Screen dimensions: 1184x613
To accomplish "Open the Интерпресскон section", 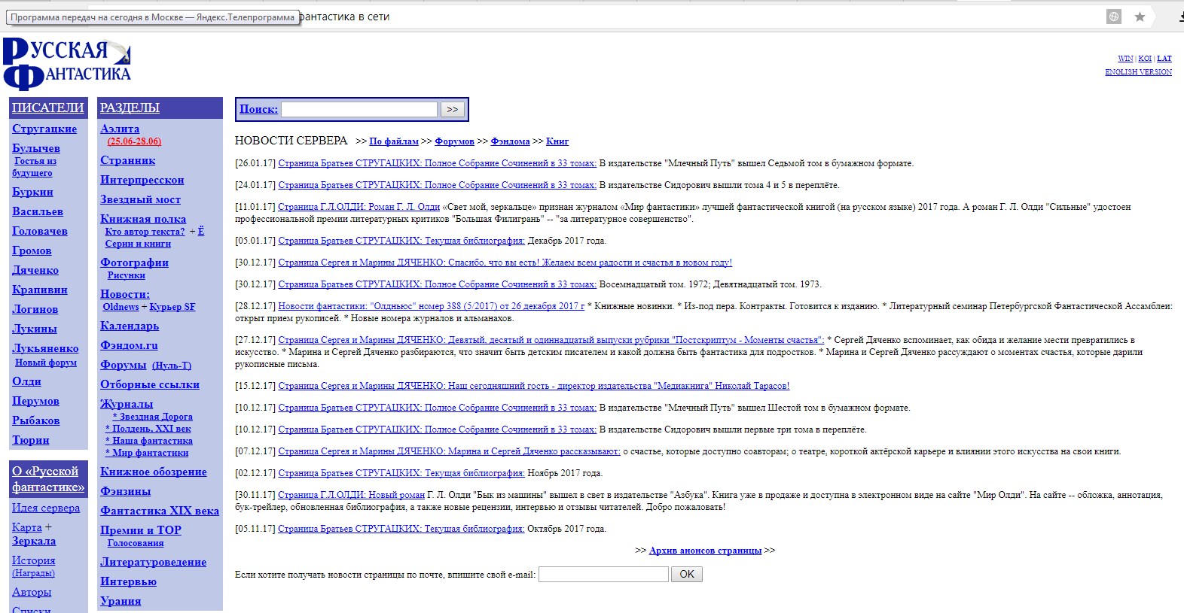I will (142, 180).
